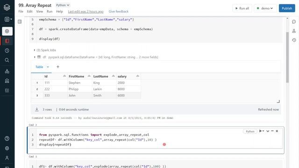299x168 pixels.
Task: Click cell containing Larkin
Action: 104,89
